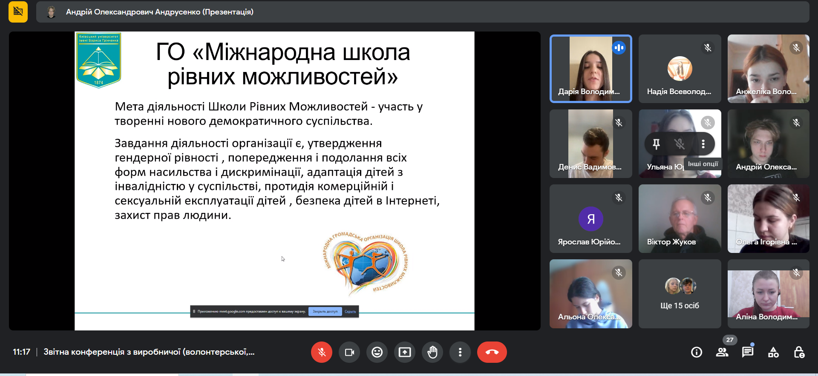Viewport: 818px width, 376px height.
Task: Raise your hand in the meeting
Action: point(432,352)
